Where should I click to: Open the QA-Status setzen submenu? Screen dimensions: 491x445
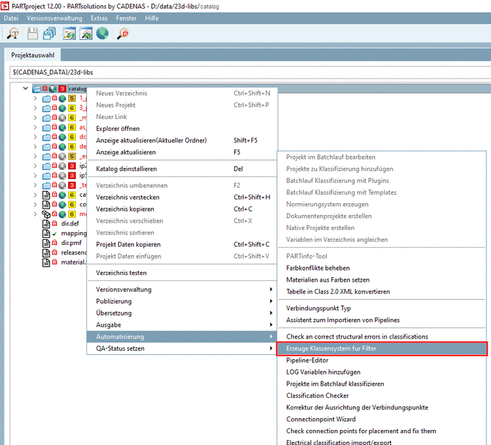pos(182,348)
